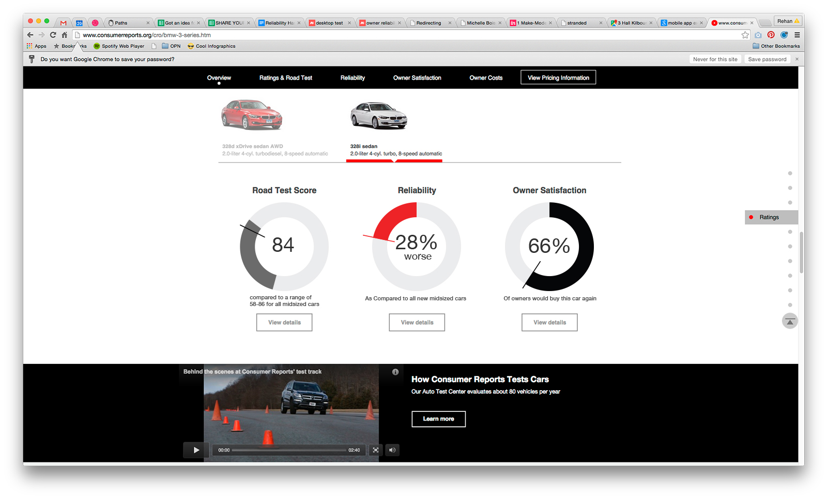Click the Rehan profile button
The image size is (827, 498).
pyautogui.click(x=788, y=21)
